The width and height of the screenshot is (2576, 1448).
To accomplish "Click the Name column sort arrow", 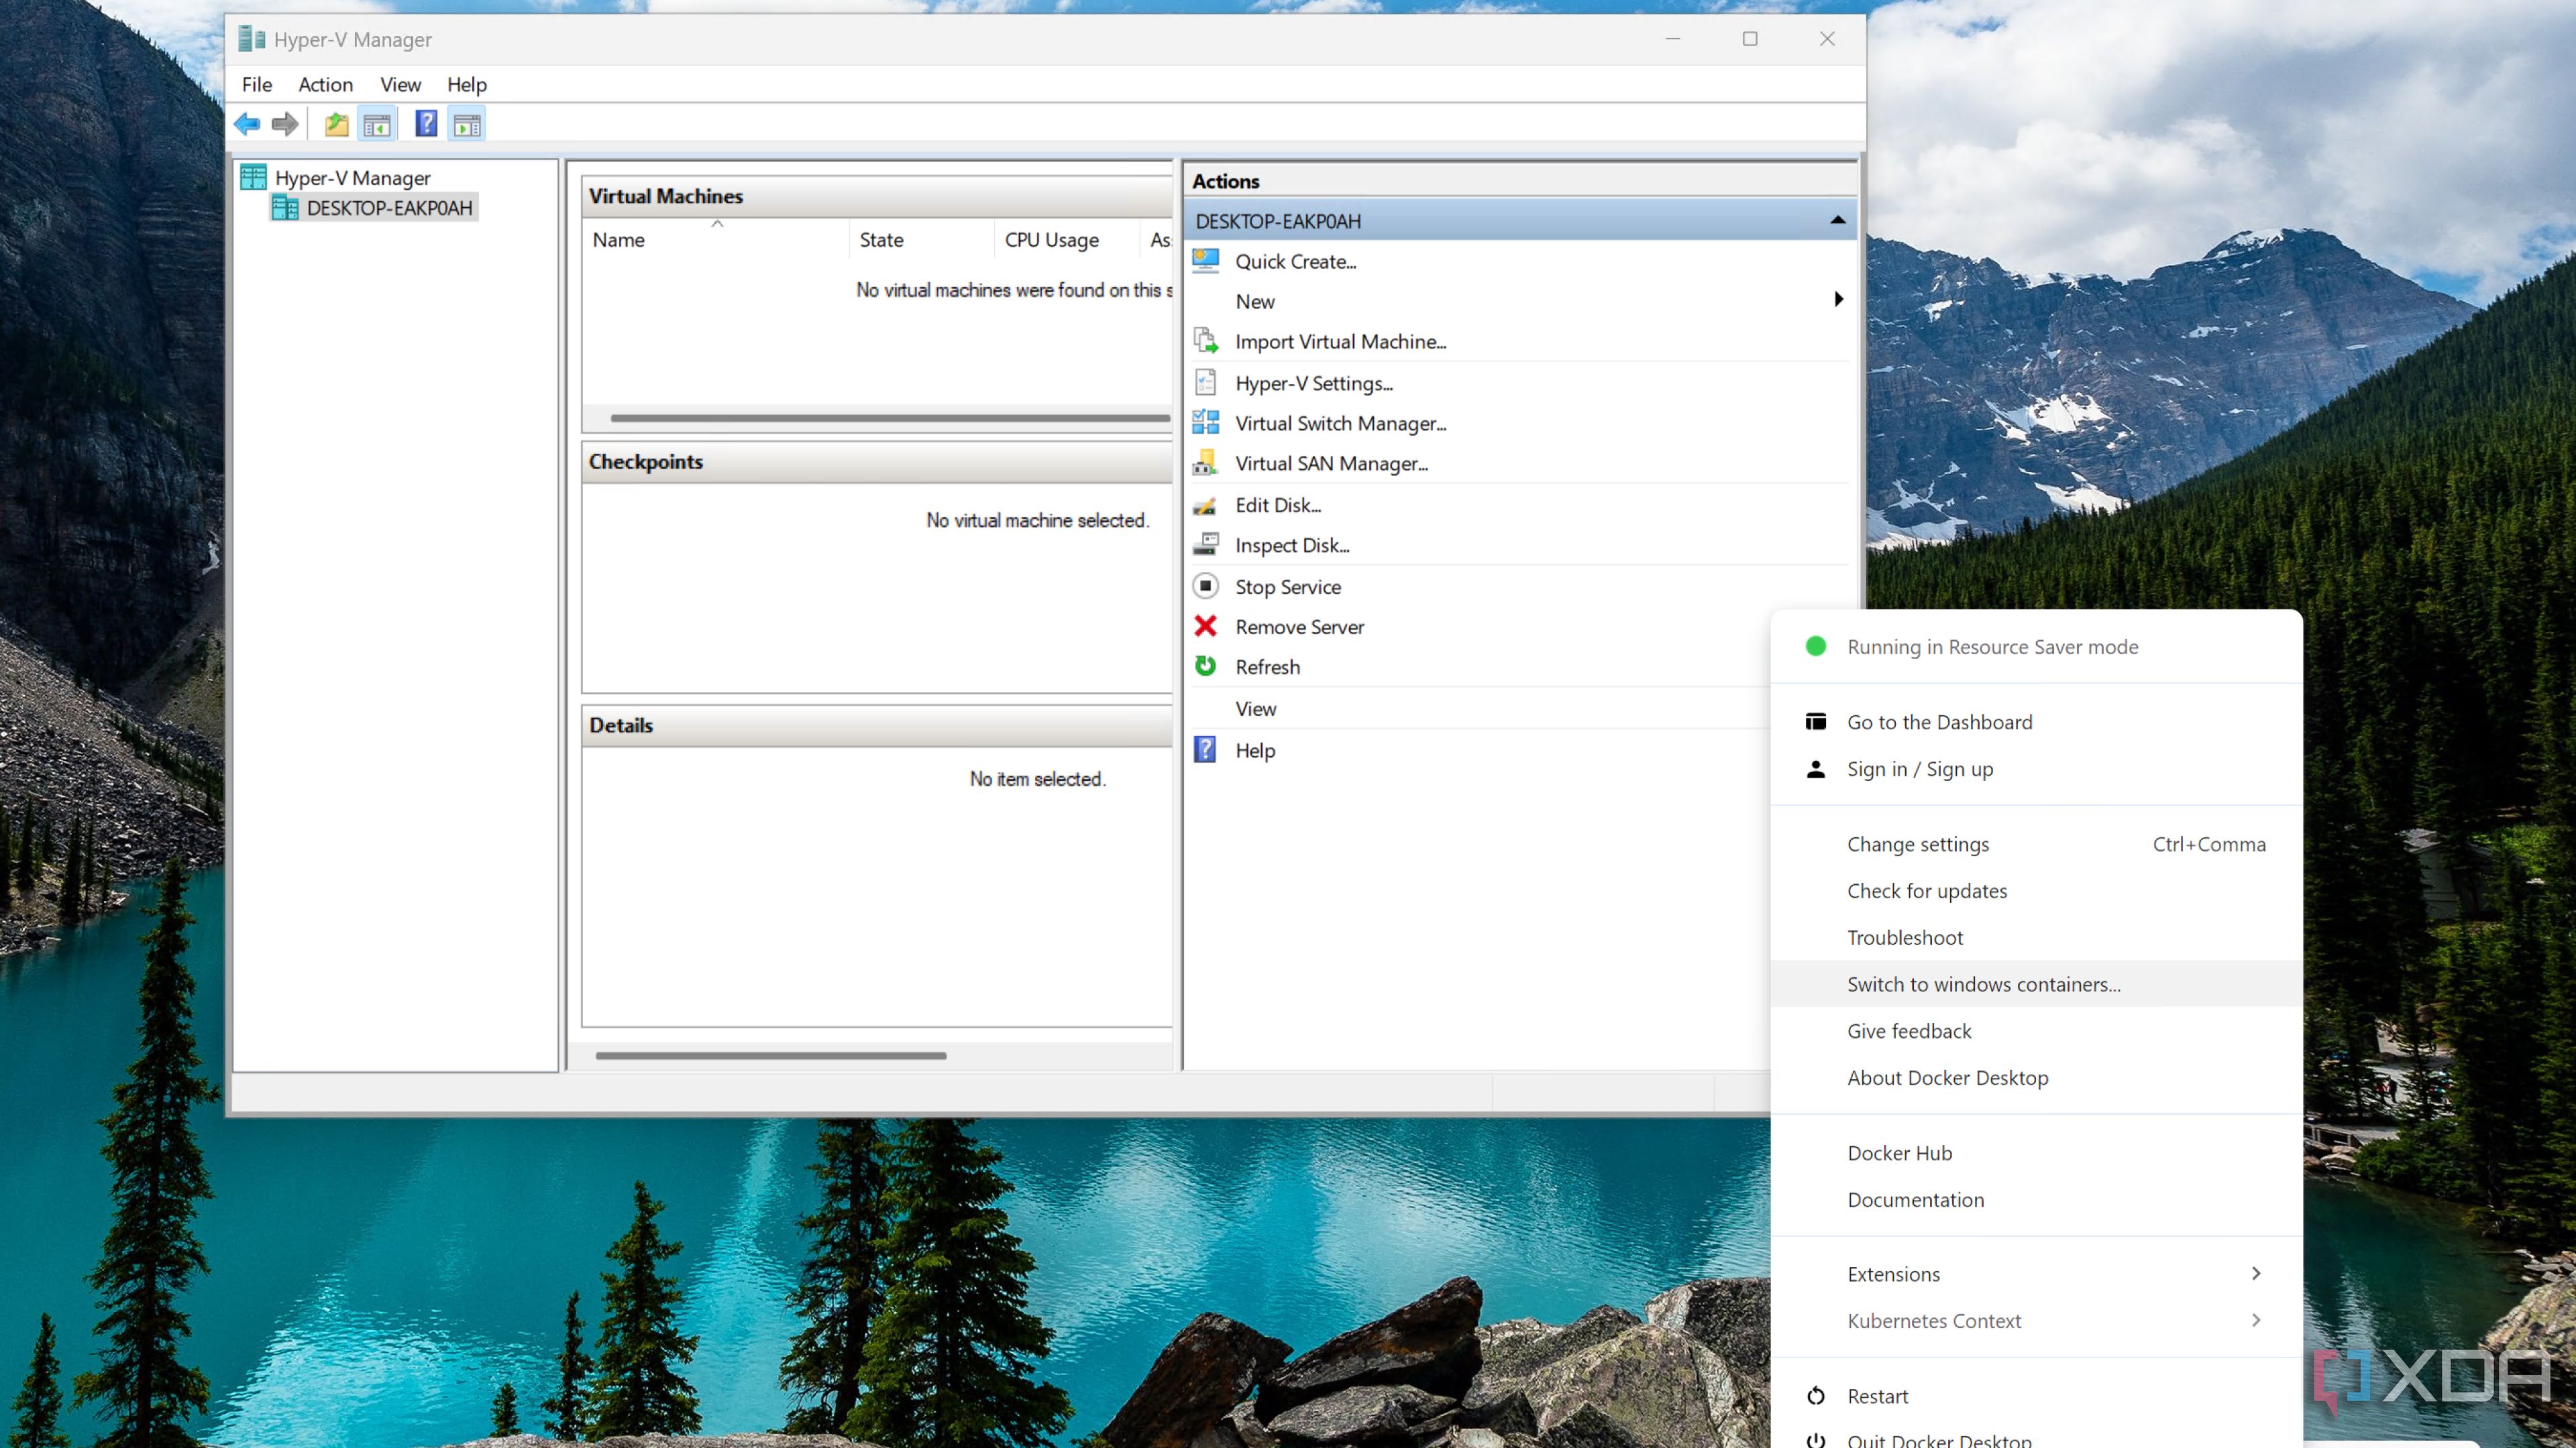I will click(x=717, y=224).
